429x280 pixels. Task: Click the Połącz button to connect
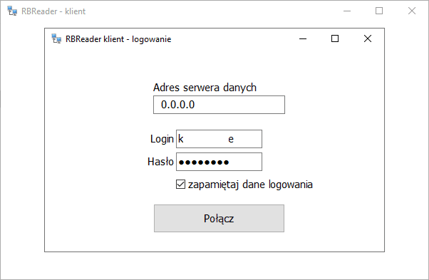point(219,218)
